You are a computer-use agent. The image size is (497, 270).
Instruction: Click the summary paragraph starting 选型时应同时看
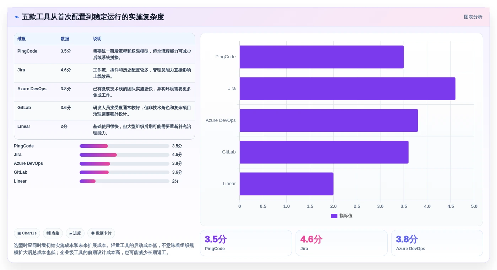point(104,249)
